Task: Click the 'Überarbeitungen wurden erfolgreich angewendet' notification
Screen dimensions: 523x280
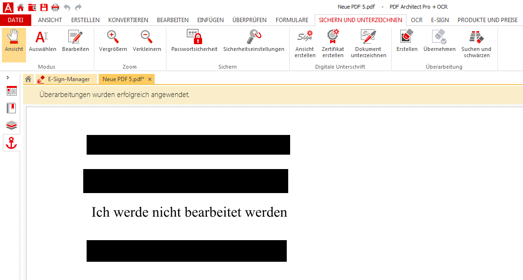Action: (x=115, y=95)
